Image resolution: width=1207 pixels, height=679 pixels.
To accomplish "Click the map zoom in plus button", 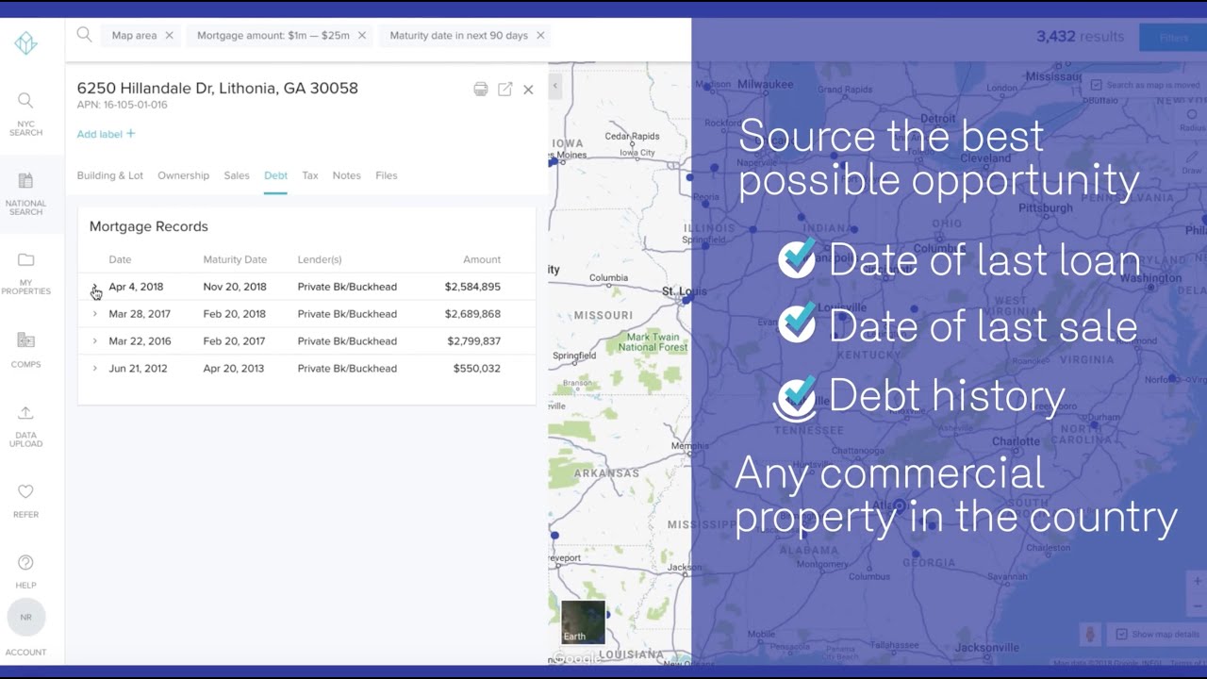I will [1198, 581].
